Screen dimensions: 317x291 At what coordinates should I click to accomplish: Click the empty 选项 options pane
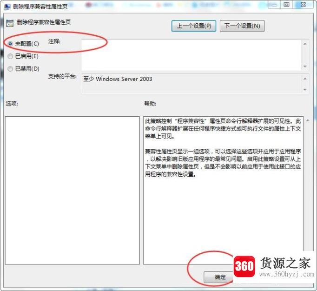tap(73, 190)
